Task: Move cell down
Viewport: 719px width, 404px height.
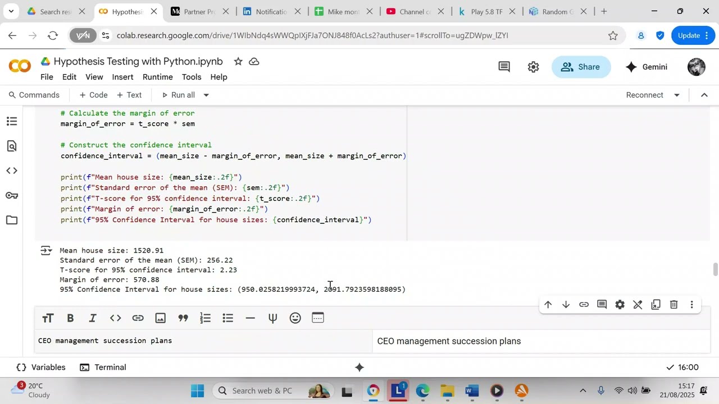Action: [x=566, y=305]
